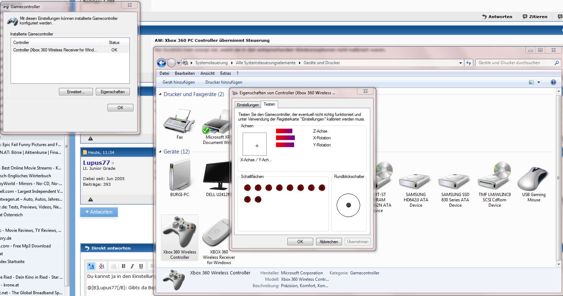Image resolution: width=563 pixels, height=296 pixels.
Task: Open Lupus77 user profile link
Action: pyautogui.click(x=96, y=163)
